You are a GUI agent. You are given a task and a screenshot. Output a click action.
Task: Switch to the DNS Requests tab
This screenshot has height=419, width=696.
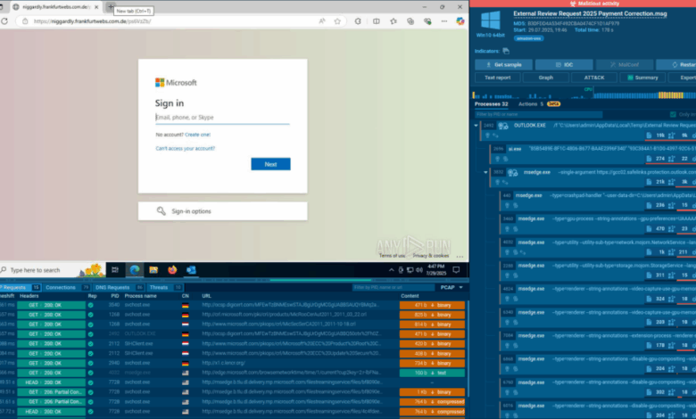(x=119, y=287)
